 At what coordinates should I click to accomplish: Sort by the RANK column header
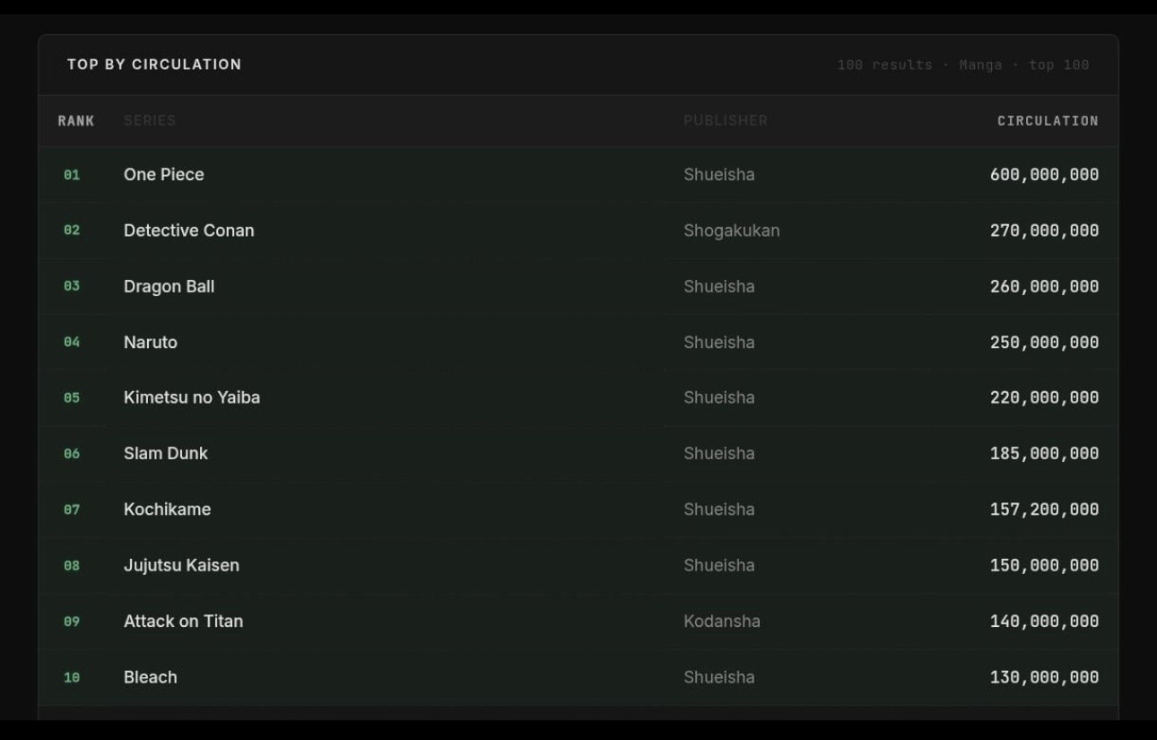pyautogui.click(x=76, y=121)
